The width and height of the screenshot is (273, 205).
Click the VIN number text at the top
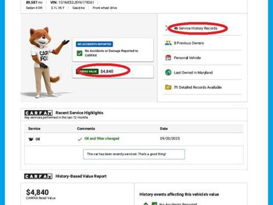point(72,2)
